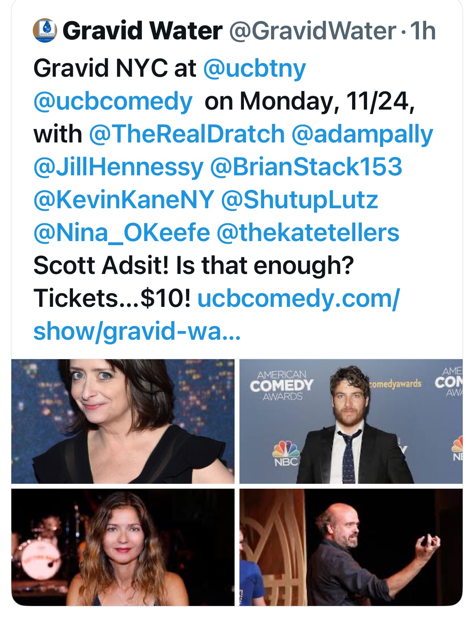Click the @GravidWater handle
Viewport: 474px width, 623px height.
313,31
